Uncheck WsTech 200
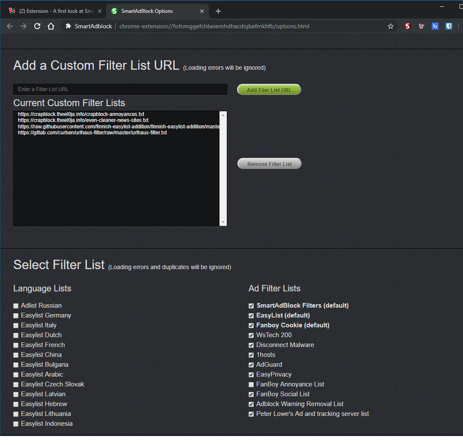This screenshot has height=445, width=463. coord(251,335)
